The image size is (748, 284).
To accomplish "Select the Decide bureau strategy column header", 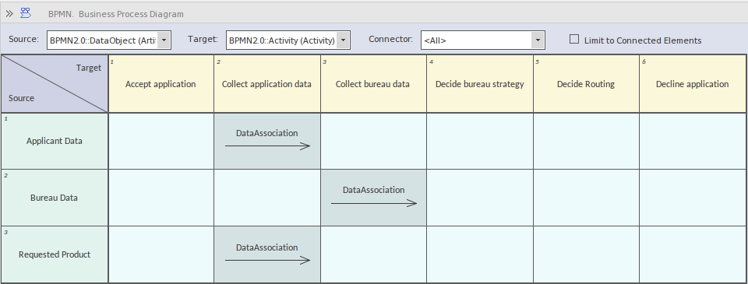I will coord(480,84).
